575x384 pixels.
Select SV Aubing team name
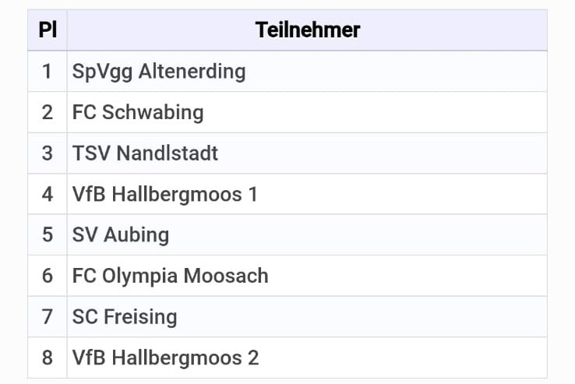tap(121, 235)
